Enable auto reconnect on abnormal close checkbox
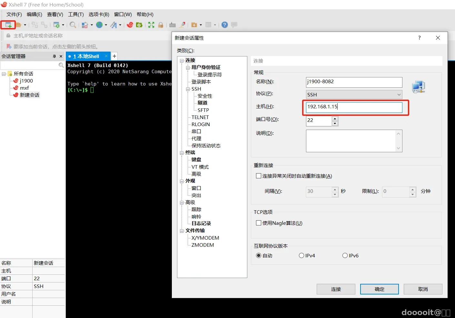This screenshot has height=318, width=455. [258, 176]
